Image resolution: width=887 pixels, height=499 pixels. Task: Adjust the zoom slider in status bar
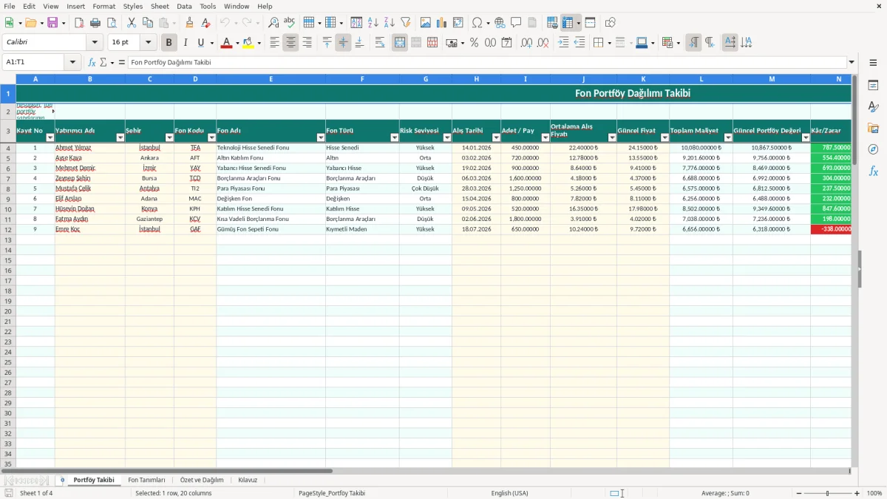(827, 493)
